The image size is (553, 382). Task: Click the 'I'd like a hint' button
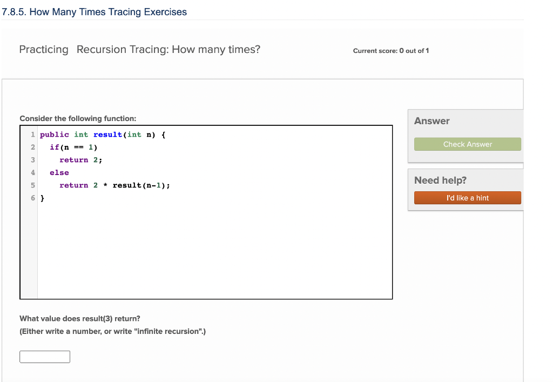(x=467, y=198)
